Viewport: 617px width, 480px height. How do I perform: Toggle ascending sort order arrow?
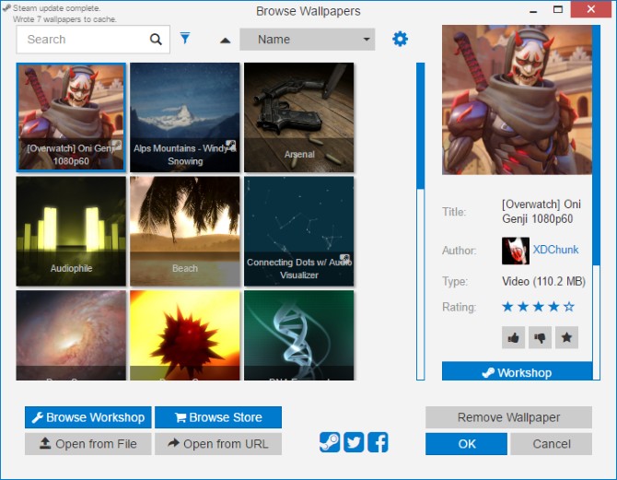(x=225, y=40)
